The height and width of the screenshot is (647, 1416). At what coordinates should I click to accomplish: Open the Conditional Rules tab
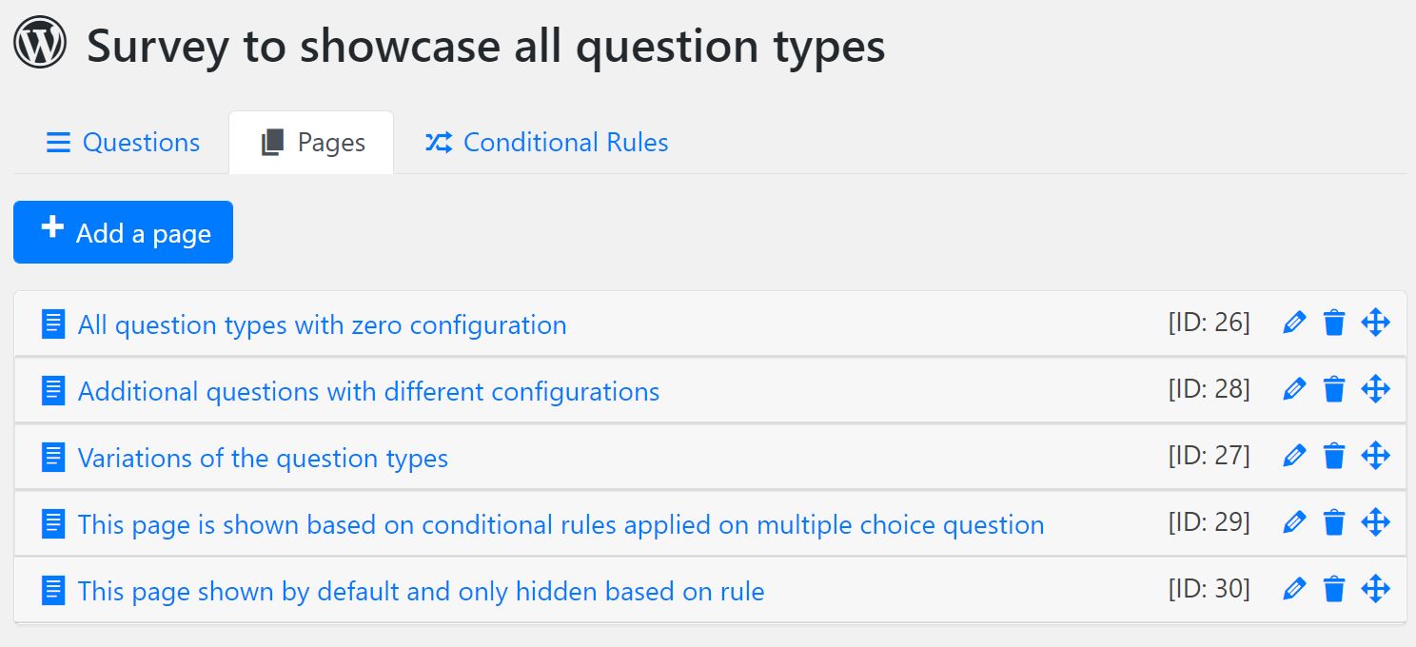pos(546,143)
